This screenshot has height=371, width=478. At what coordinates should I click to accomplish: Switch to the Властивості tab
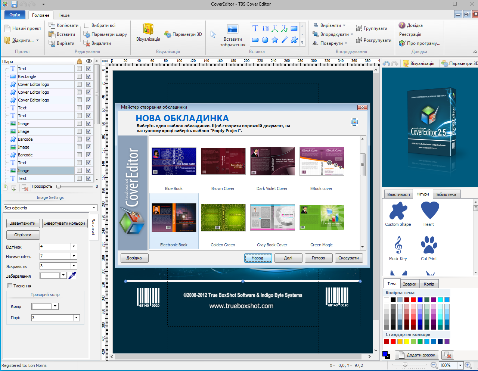click(398, 194)
